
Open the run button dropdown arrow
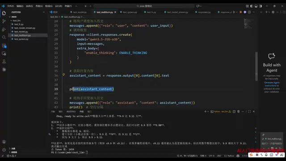point(237,12)
